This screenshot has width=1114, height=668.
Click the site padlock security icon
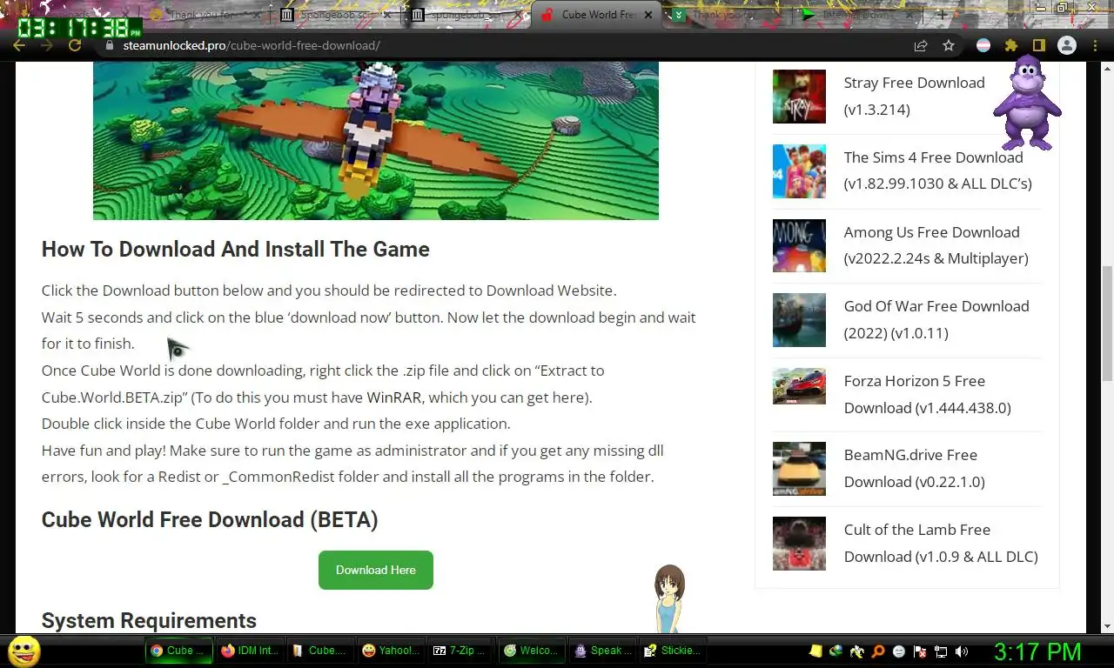(x=109, y=45)
